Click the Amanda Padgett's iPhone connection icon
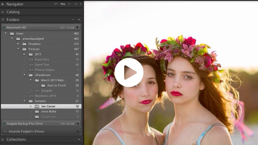This screenshot has width=258, height=145. (5, 131)
